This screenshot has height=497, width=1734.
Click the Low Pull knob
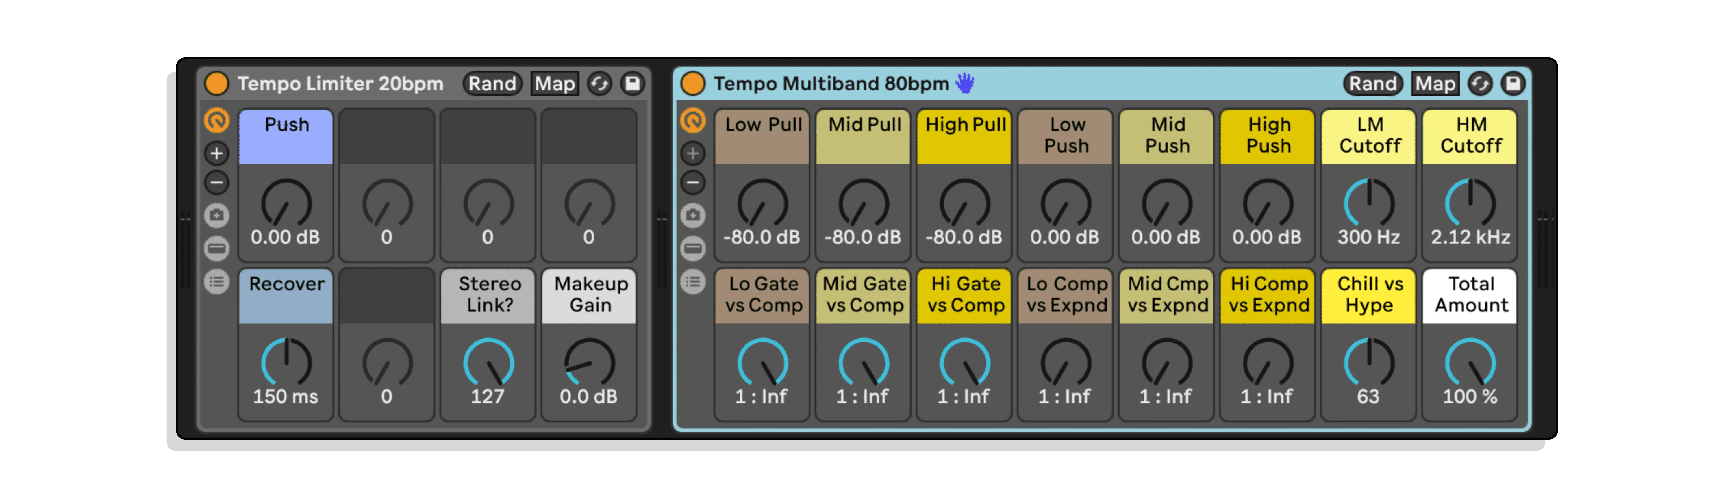coord(762,203)
